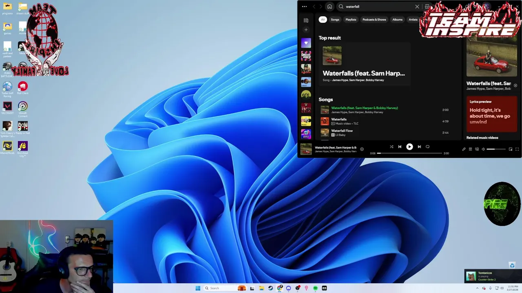Open the play queue

pos(470,149)
